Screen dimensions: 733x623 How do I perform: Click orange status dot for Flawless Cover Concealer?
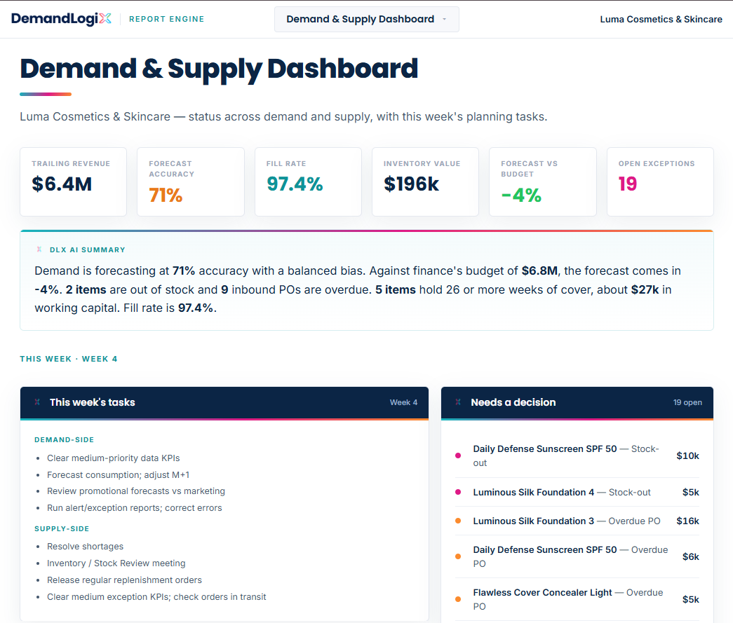coord(458,599)
